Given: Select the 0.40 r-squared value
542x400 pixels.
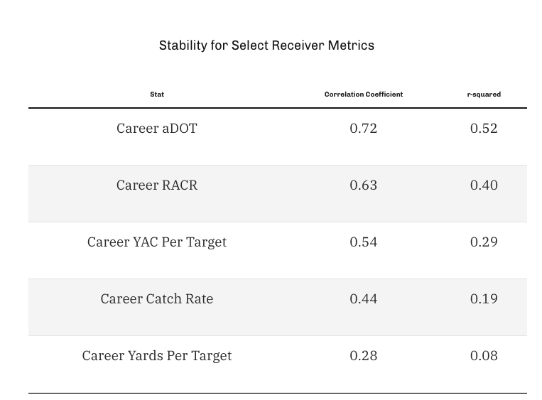Looking at the screenshot, I should 484,185.
